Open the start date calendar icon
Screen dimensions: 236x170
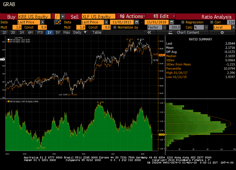pyautogui.click(x=137, y=22)
